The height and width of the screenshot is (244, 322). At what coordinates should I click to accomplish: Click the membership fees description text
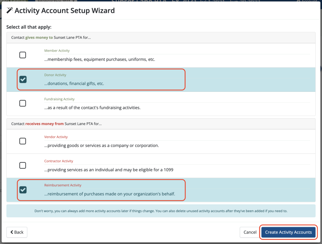(x=100, y=59)
